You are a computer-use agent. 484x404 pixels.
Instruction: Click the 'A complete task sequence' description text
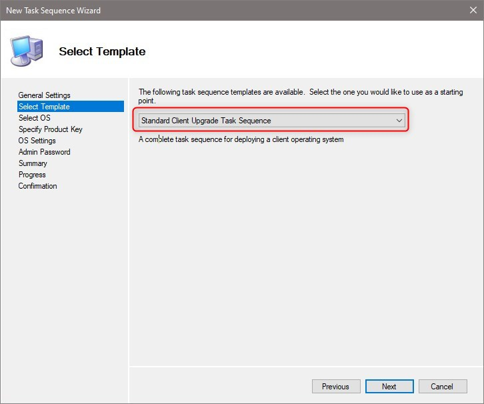click(x=241, y=139)
